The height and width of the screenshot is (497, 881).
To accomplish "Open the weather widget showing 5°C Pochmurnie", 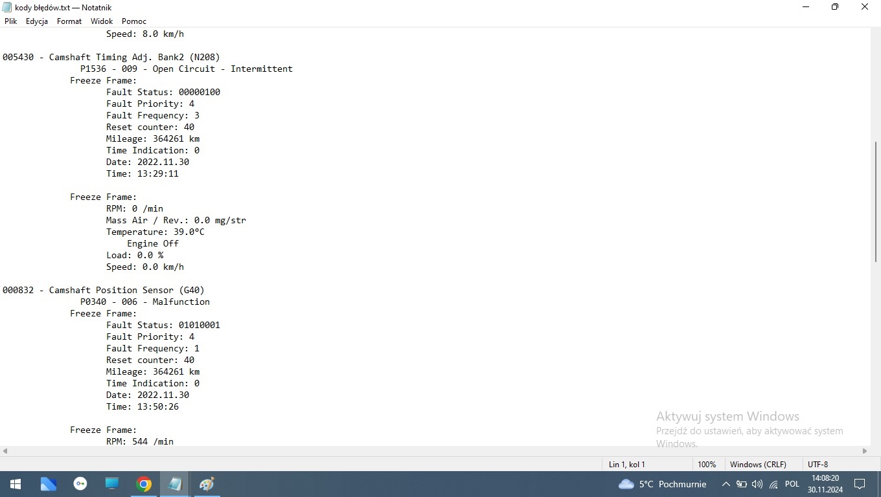I will tap(662, 484).
